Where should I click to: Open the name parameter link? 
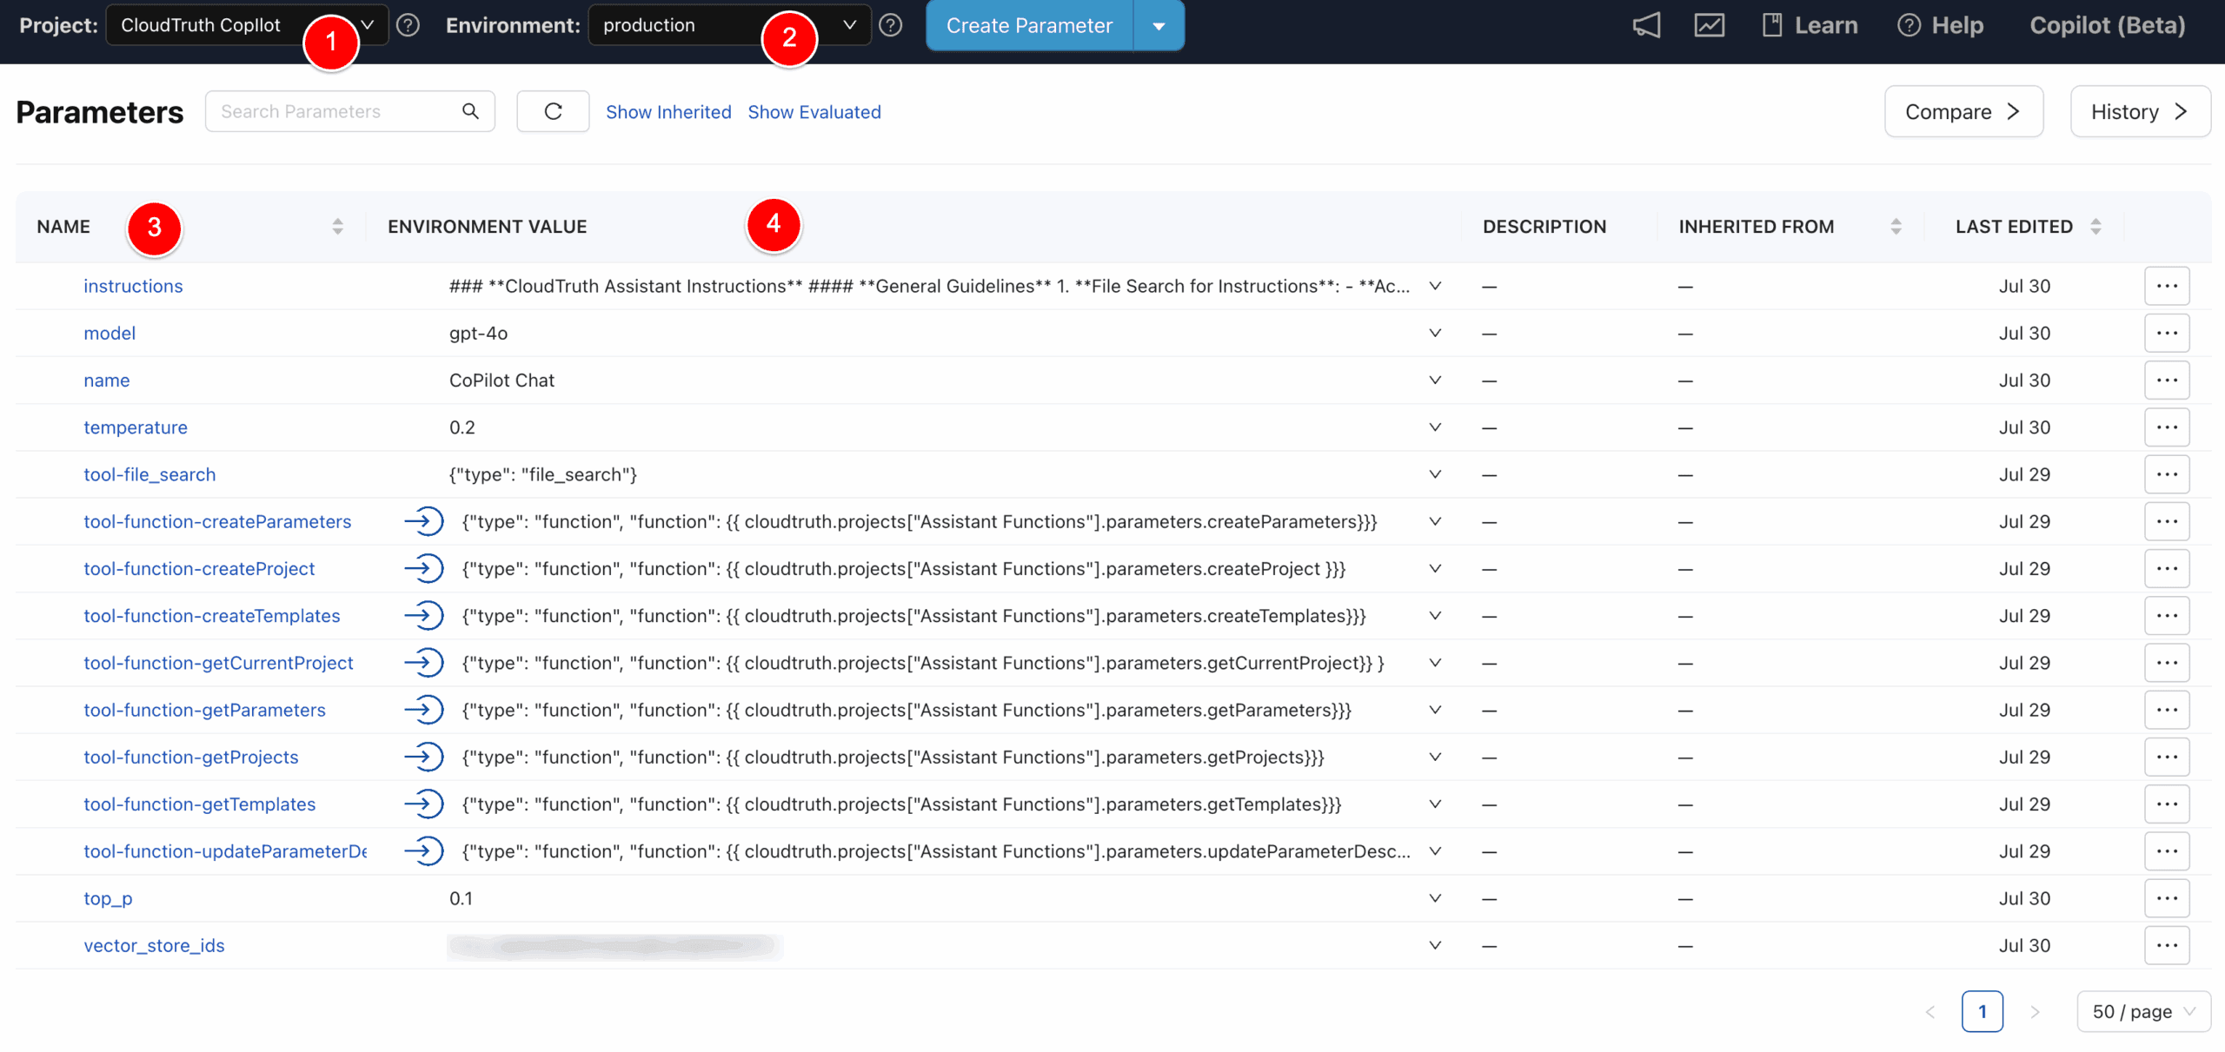click(x=107, y=380)
